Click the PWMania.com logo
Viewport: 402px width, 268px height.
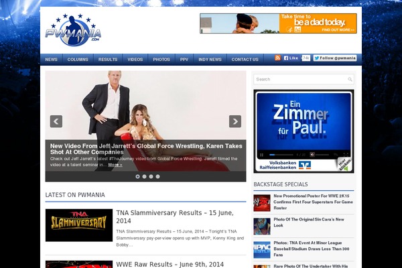coord(73,30)
